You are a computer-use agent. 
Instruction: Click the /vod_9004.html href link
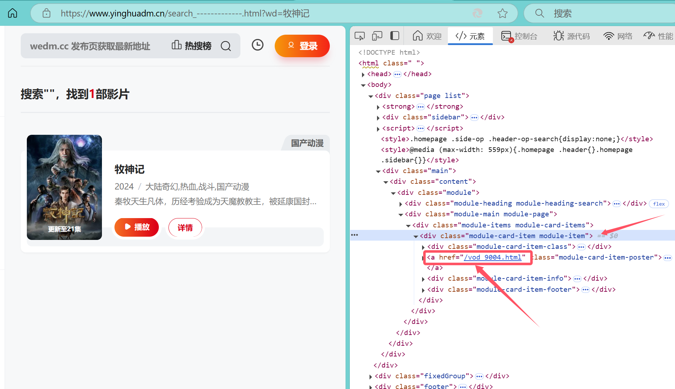point(493,257)
